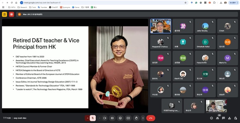This screenshot has height=123, width=240.
Task: Reload the Meet page
Action: [x=12, y=3]
